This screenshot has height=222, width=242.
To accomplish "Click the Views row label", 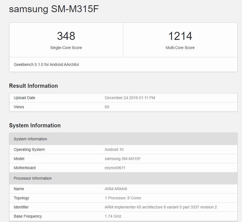I will coord(19,107).
